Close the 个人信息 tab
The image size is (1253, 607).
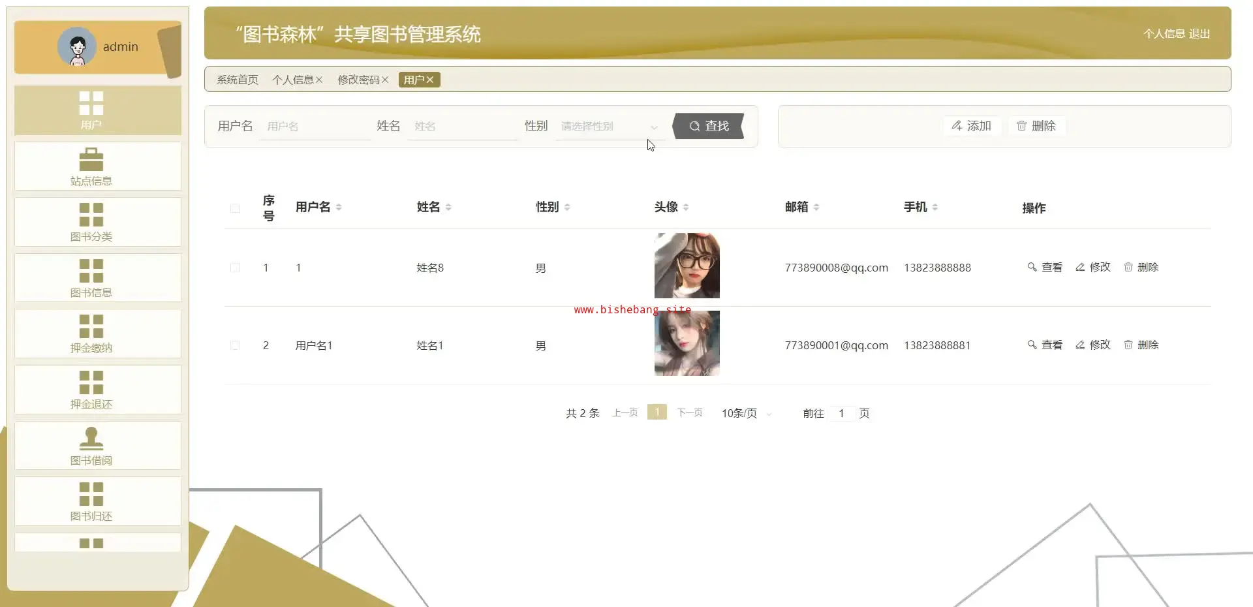point(319,80)
